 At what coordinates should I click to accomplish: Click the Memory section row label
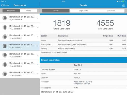coord(44,48)
